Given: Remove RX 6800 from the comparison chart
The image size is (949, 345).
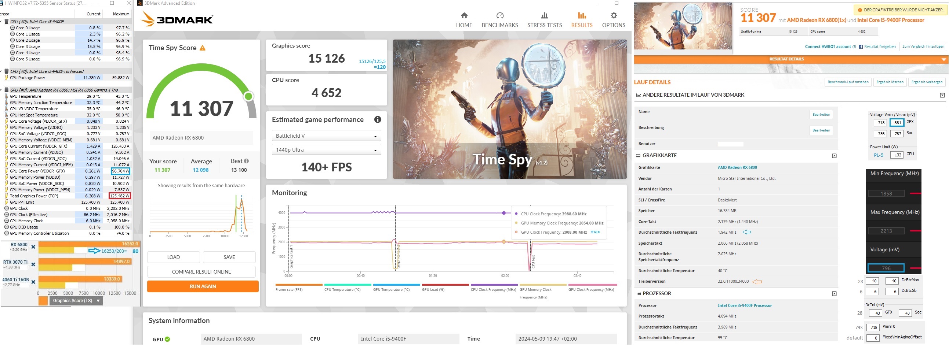Looking at the screenshot, I should click(33, 247).
